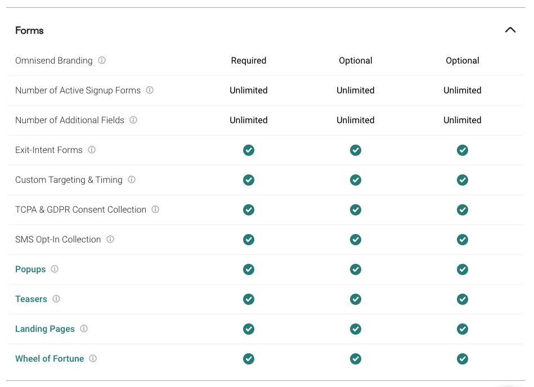Click Custom Targeting & Timing middle column checkmark
Screen dimensions: 534x387
(356, 179)
